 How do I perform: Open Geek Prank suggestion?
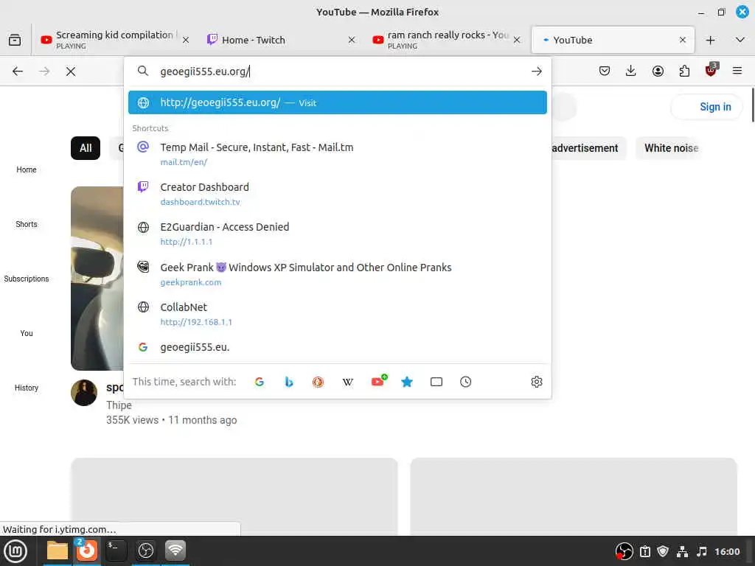338,274
